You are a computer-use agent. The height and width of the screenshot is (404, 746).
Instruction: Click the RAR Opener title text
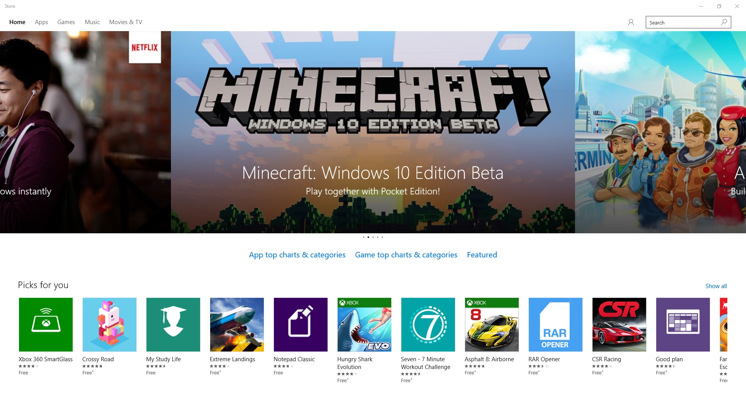pyautogui.click(x=544, y=359)
